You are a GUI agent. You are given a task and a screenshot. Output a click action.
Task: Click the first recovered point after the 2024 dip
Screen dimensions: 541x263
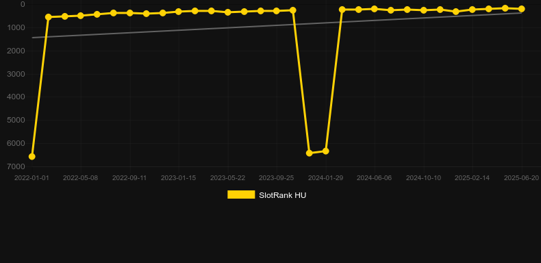pos(342,10)
